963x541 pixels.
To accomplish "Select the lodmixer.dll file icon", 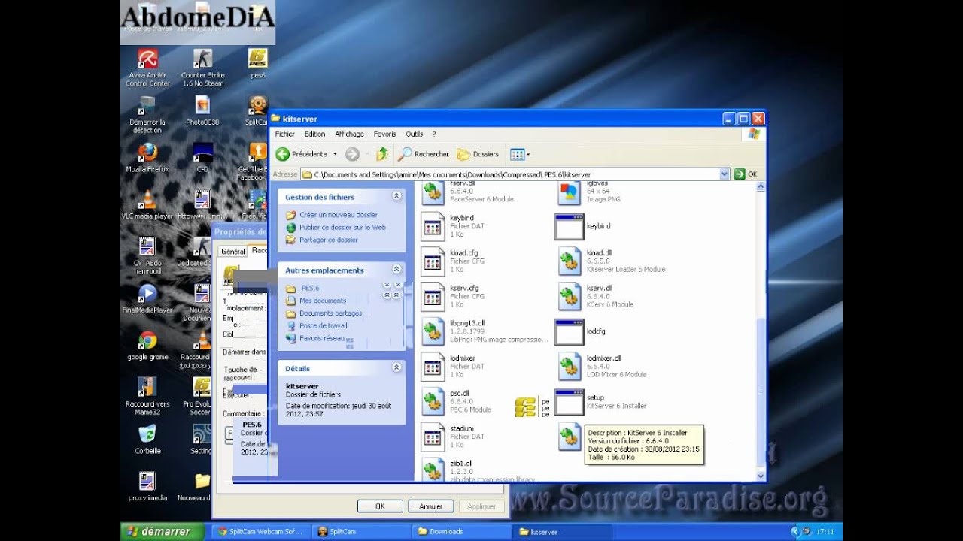I will pos(571,366).
